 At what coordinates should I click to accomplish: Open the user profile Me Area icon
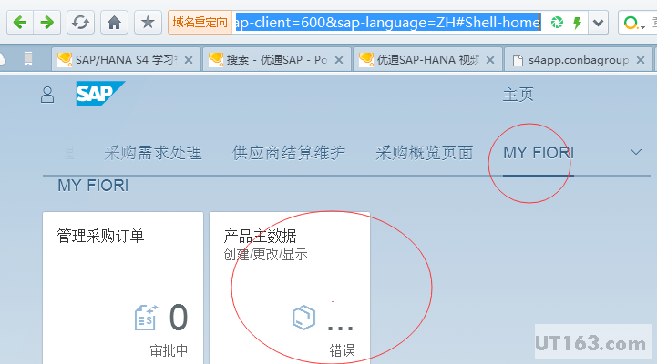[47, 95]
